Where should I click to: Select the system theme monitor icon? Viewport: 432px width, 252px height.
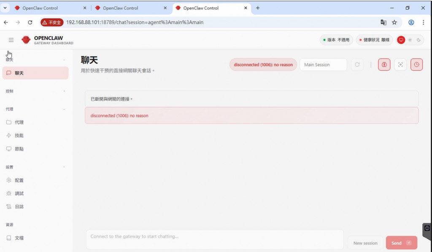401,40
